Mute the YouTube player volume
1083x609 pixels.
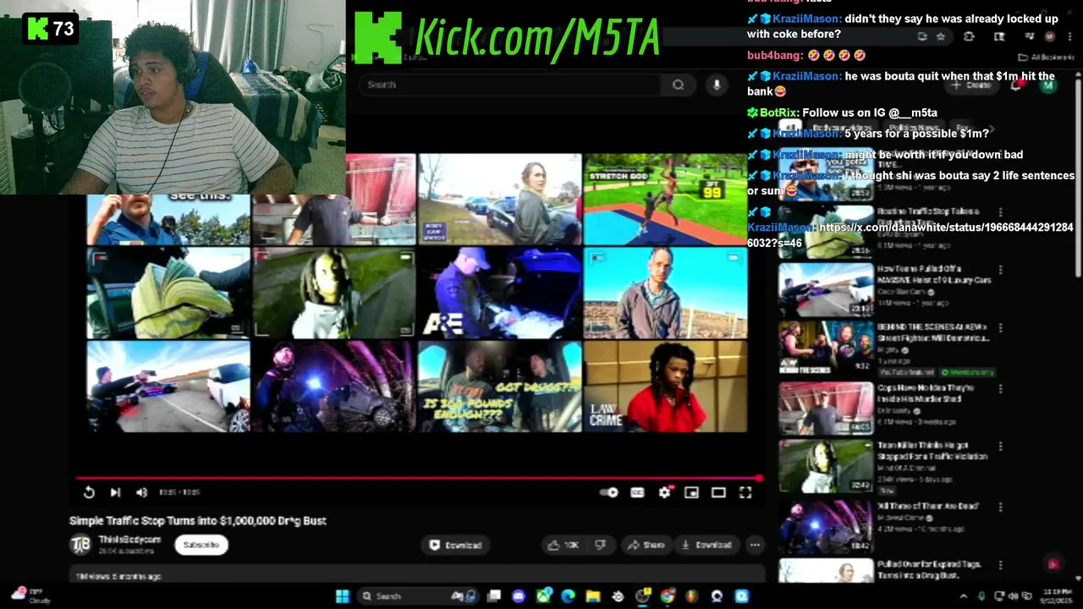141,492
